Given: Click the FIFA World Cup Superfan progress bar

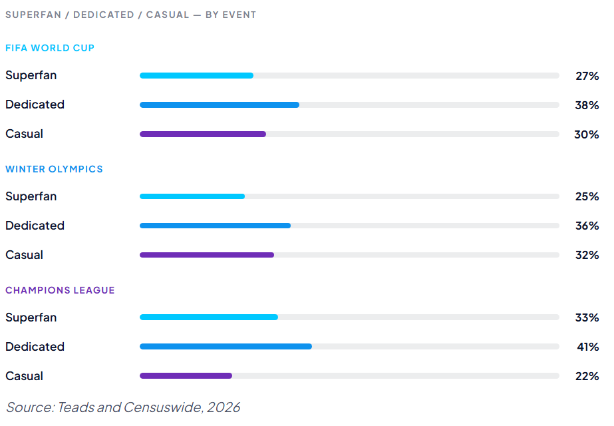Looking at the screenshot, I should pos(197,76).
